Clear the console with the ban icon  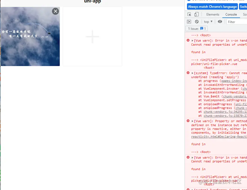(x=197, y=21)
